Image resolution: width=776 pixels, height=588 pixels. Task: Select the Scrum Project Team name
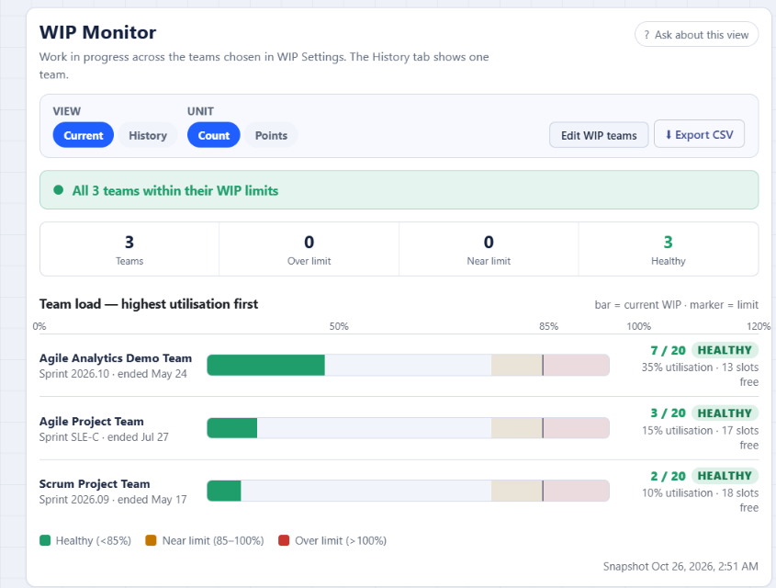pyautogui.click(x=95, y=483)
